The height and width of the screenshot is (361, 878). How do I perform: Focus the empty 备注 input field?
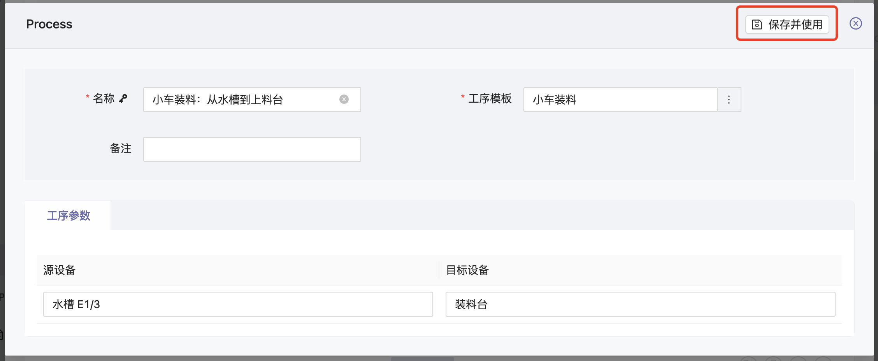252,149
